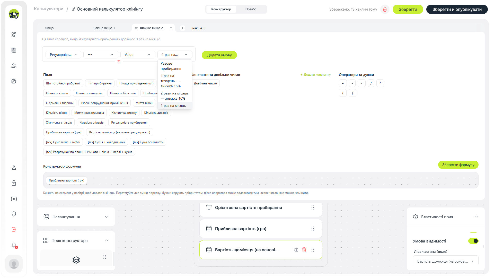Switch to 'Конструктор' mode
Screen dimensions: 494x278
221,9
